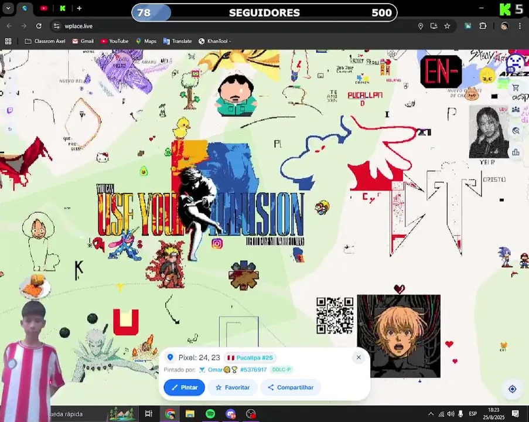Open Task View on the taskbar
This screenshot has height=422, width=529.
point(148,414)
